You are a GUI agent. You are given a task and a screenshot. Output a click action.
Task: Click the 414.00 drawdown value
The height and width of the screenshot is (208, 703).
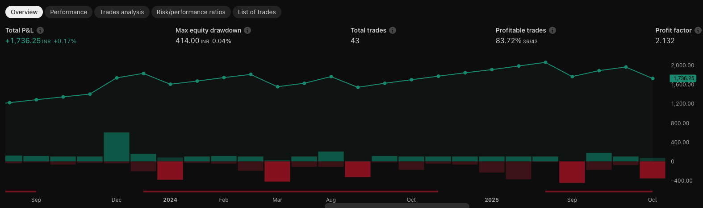pyautogui.click(x=188, y=41)
